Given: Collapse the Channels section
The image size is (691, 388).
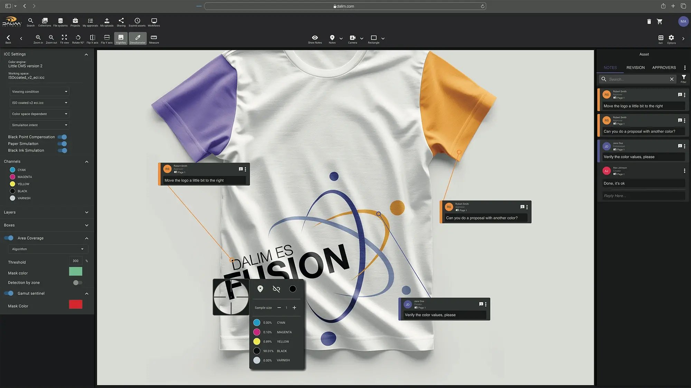Looking at the screenshot, I should 86,162.
